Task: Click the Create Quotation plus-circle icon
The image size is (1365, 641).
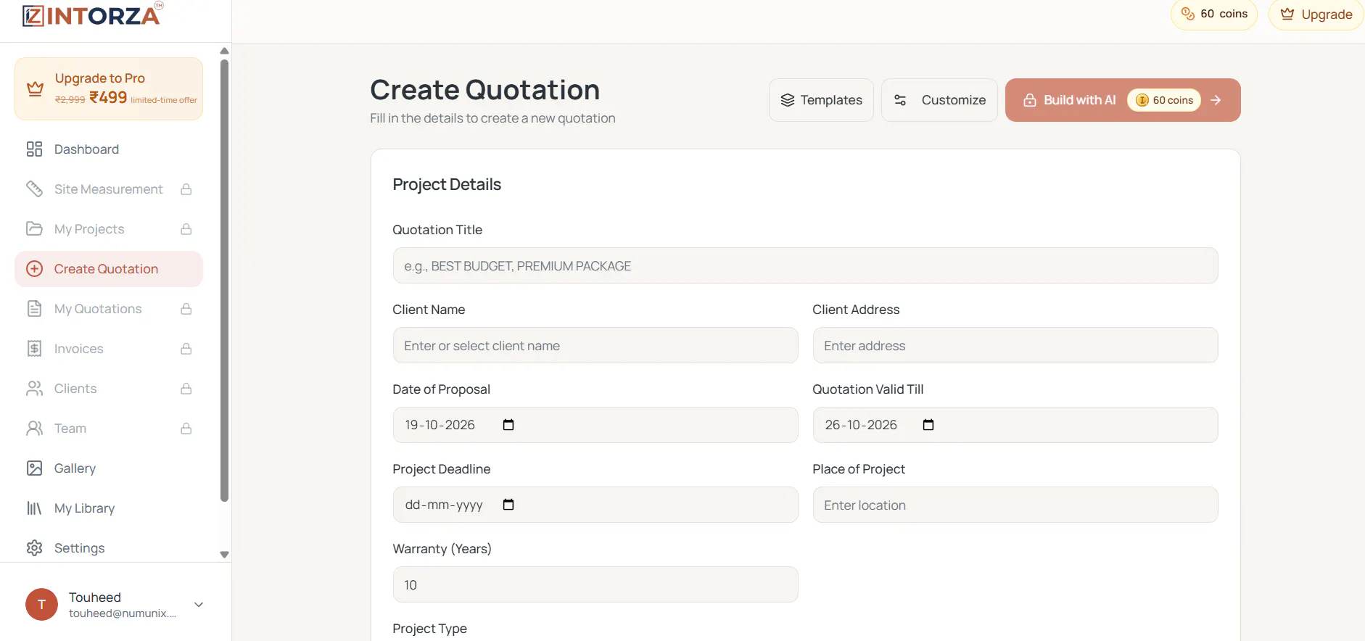Action: [34, 269]
